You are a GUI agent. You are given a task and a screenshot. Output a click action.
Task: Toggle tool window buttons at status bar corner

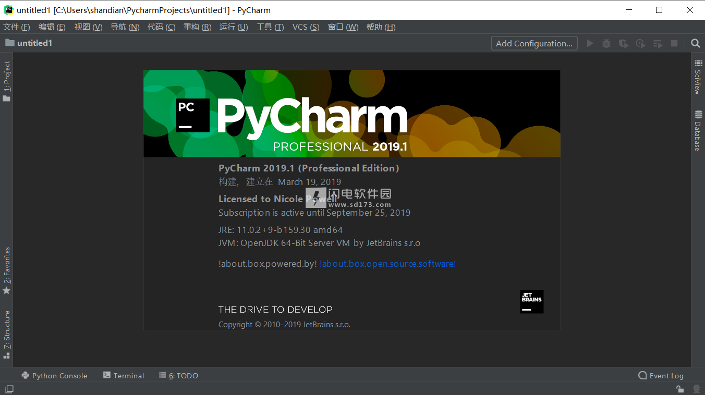tap(9, 389)
